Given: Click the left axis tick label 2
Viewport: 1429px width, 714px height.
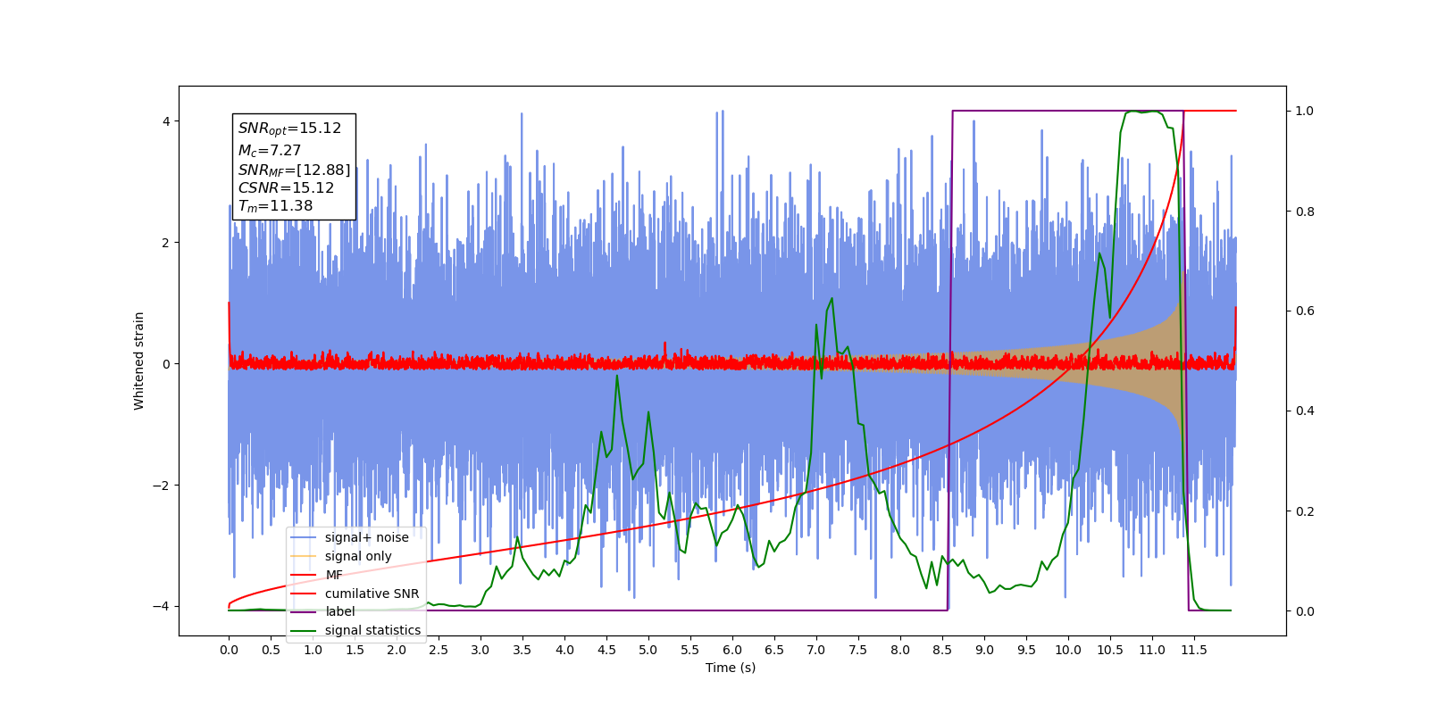Looking at the screenshot, I should pyautogui.click(x=166, y=243).
